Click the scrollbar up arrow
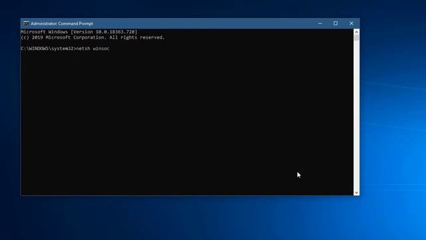Screen dimensions: 426x240 pyautogui.click(x=357, y=32)
